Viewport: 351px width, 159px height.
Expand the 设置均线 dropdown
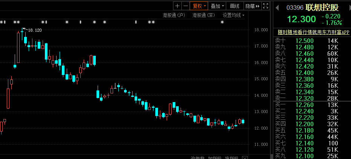(233, 15)
